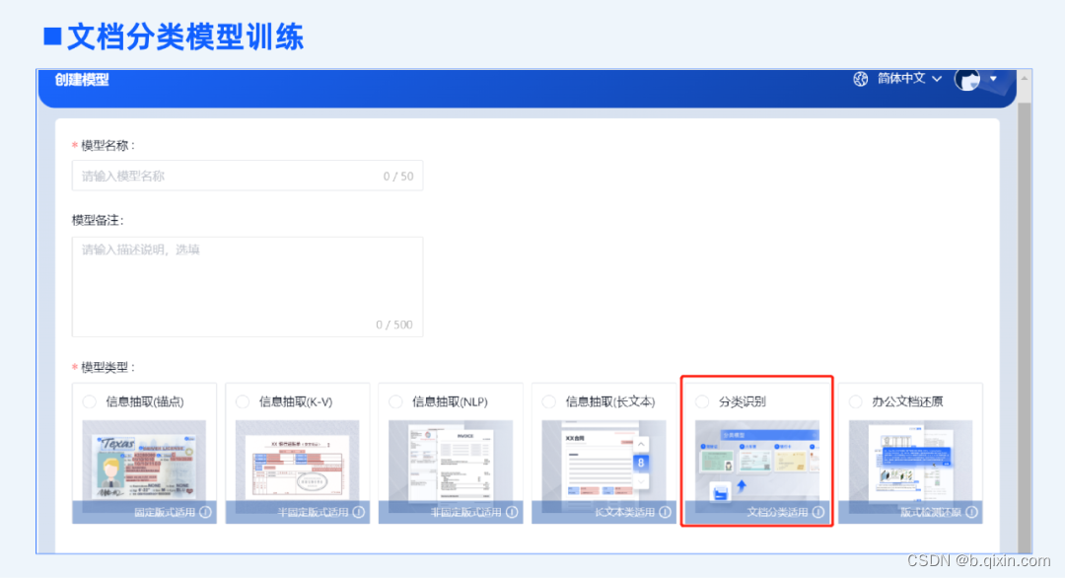Click the 0 / 500 character counter
Screen dimensions: 1065x578
pos(393,325)
